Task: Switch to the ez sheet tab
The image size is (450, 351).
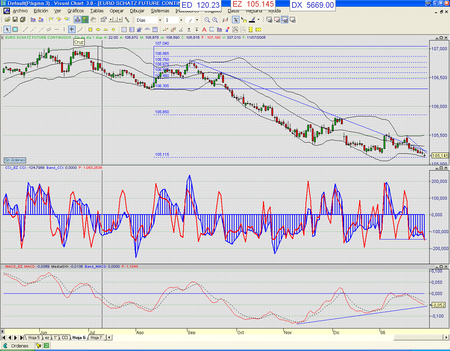Action: click(x=47, y=338)
